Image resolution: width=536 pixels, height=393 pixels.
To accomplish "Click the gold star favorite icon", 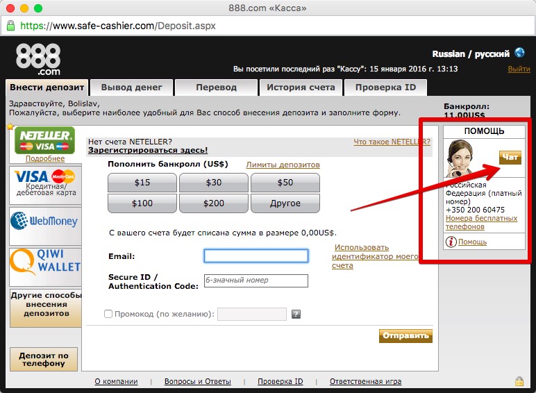I will click(10, 127).
